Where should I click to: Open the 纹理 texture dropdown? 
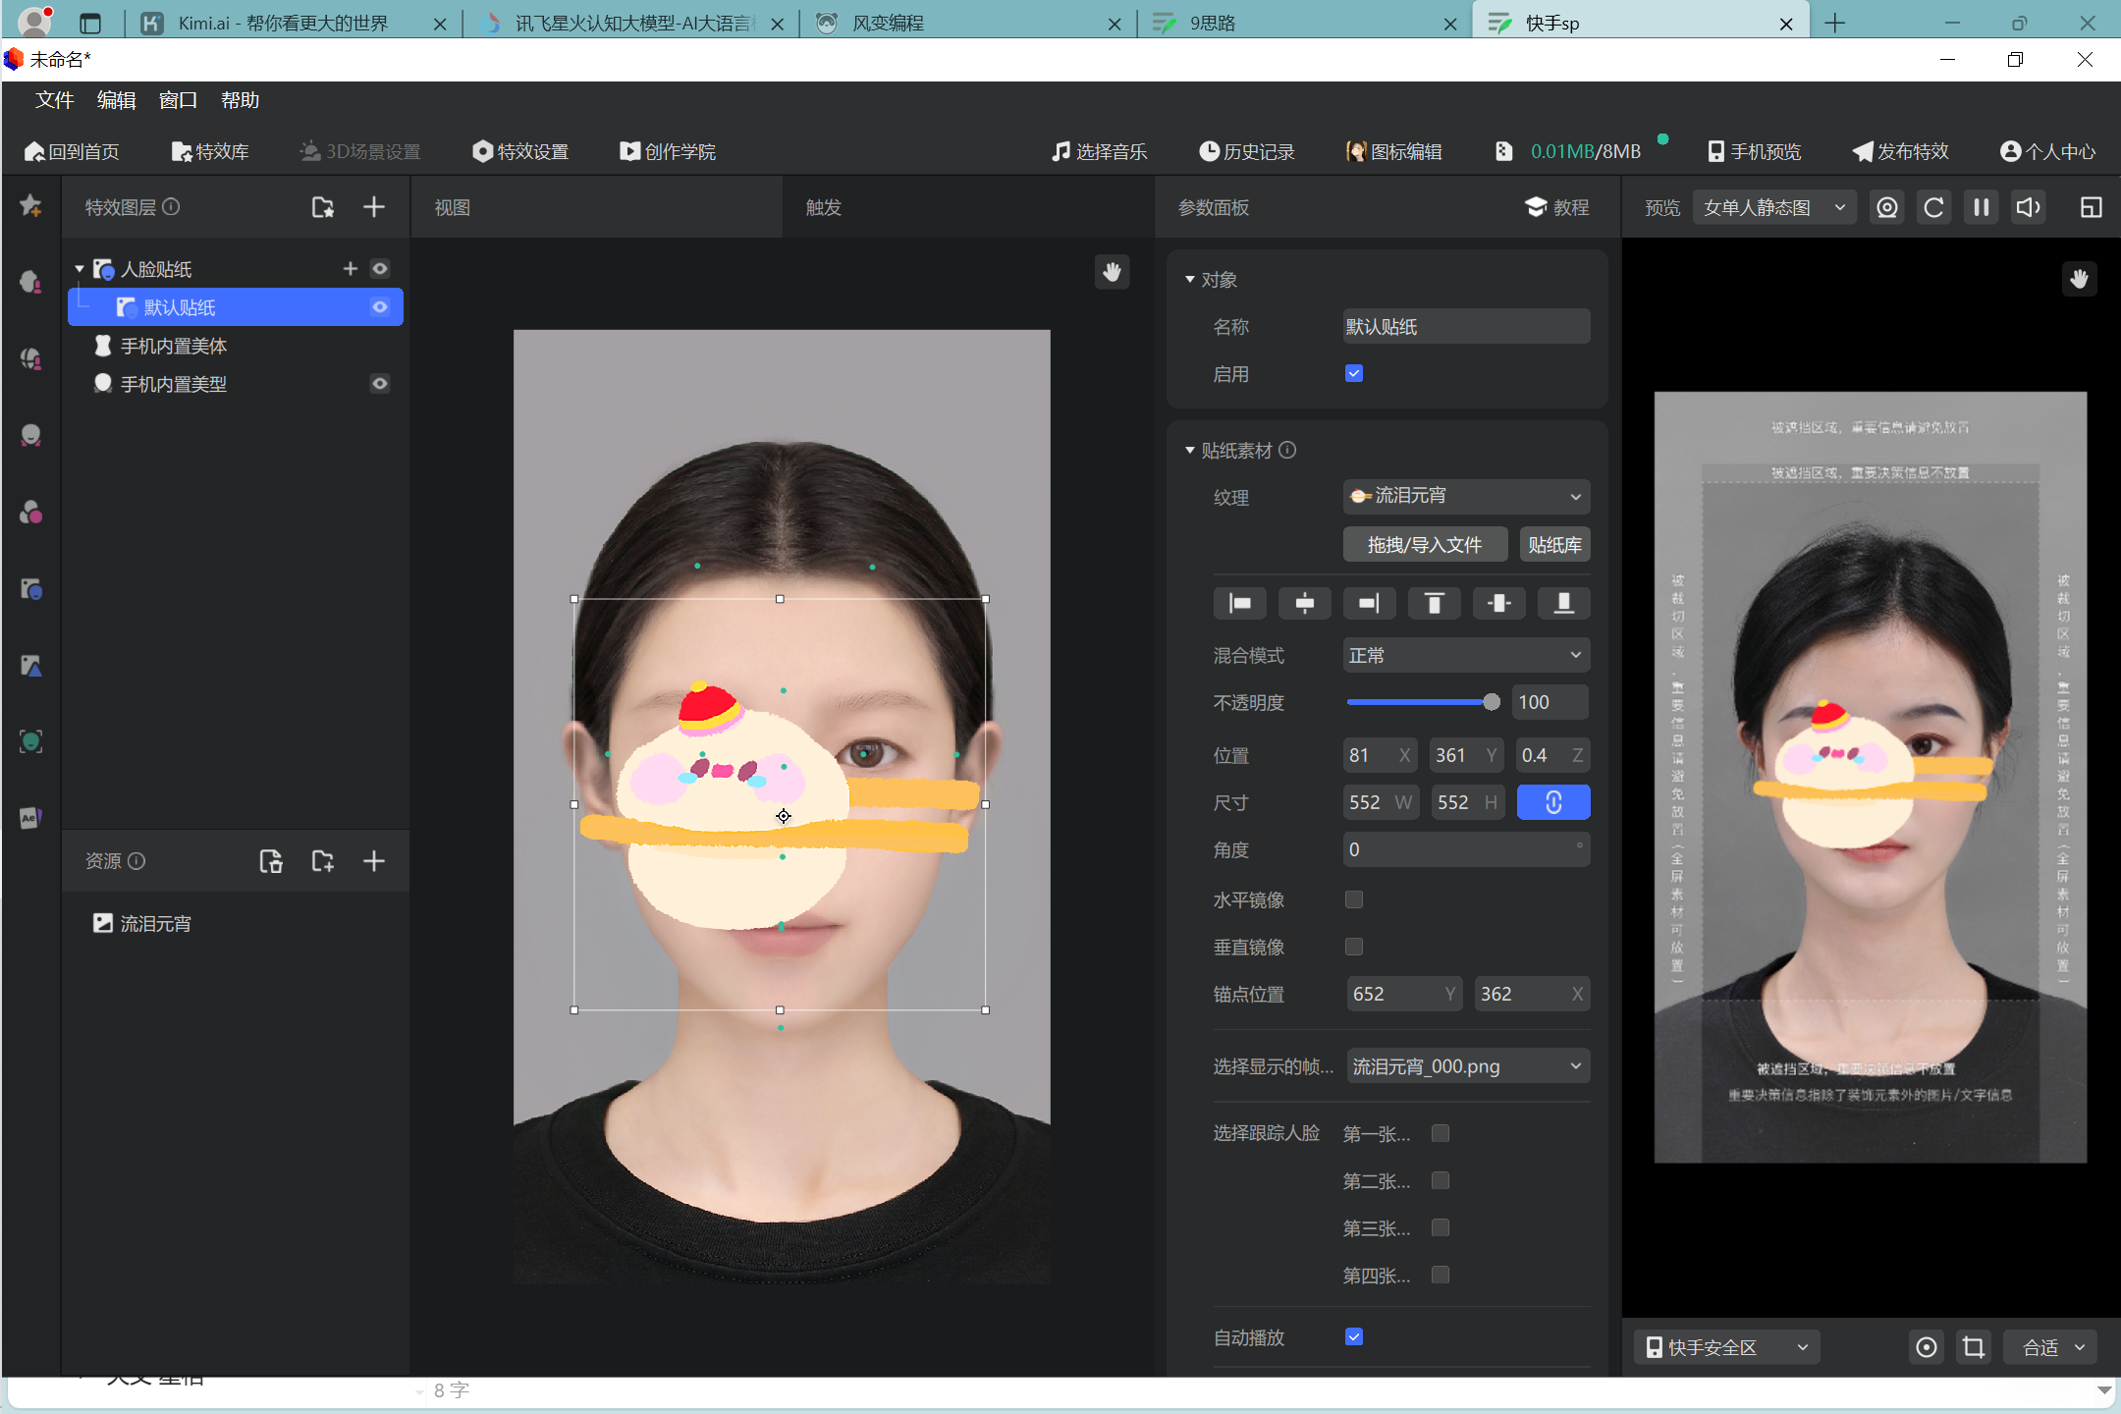(x=1466, y=496)
